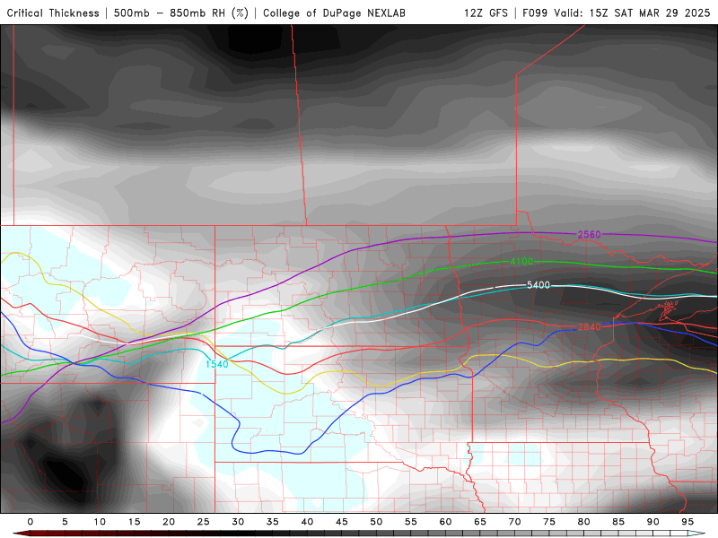Click the colorbar tick label 10
This screenshot has height=538, width=718.
tap(100, 522)
